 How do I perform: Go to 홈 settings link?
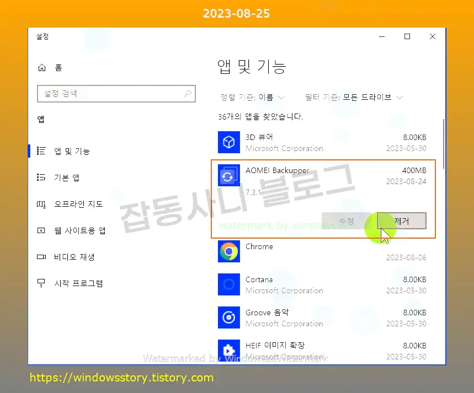point(58,67)
